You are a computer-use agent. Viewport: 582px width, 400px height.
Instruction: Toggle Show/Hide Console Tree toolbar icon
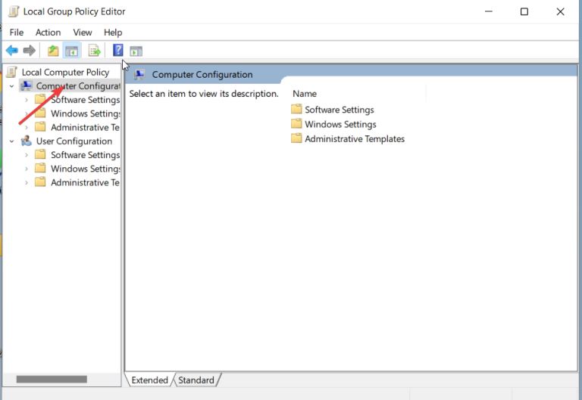point(72,51)
